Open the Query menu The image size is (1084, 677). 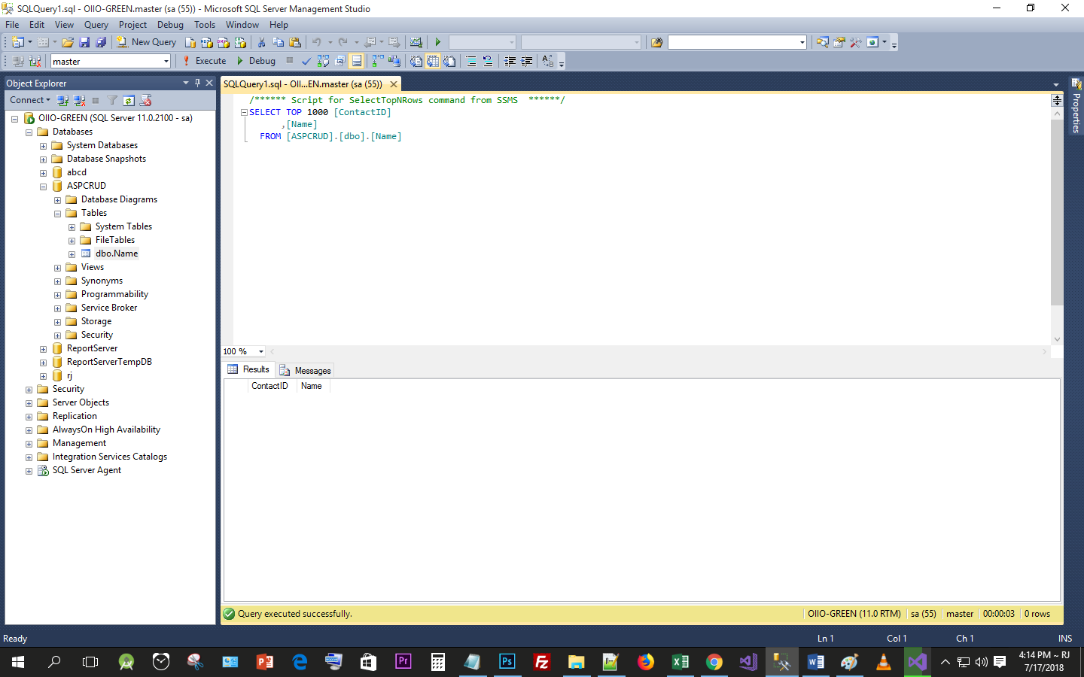click(96, 24)
